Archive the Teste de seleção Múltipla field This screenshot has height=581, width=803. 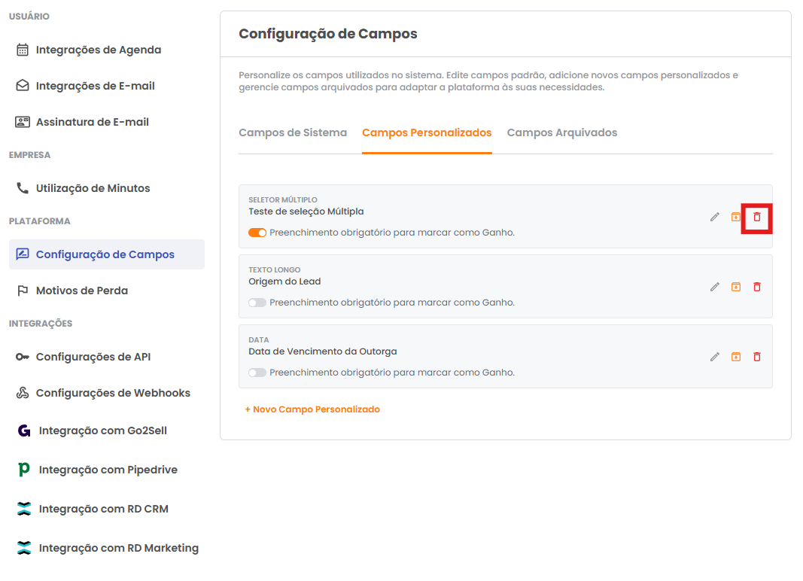coord(736,217)
